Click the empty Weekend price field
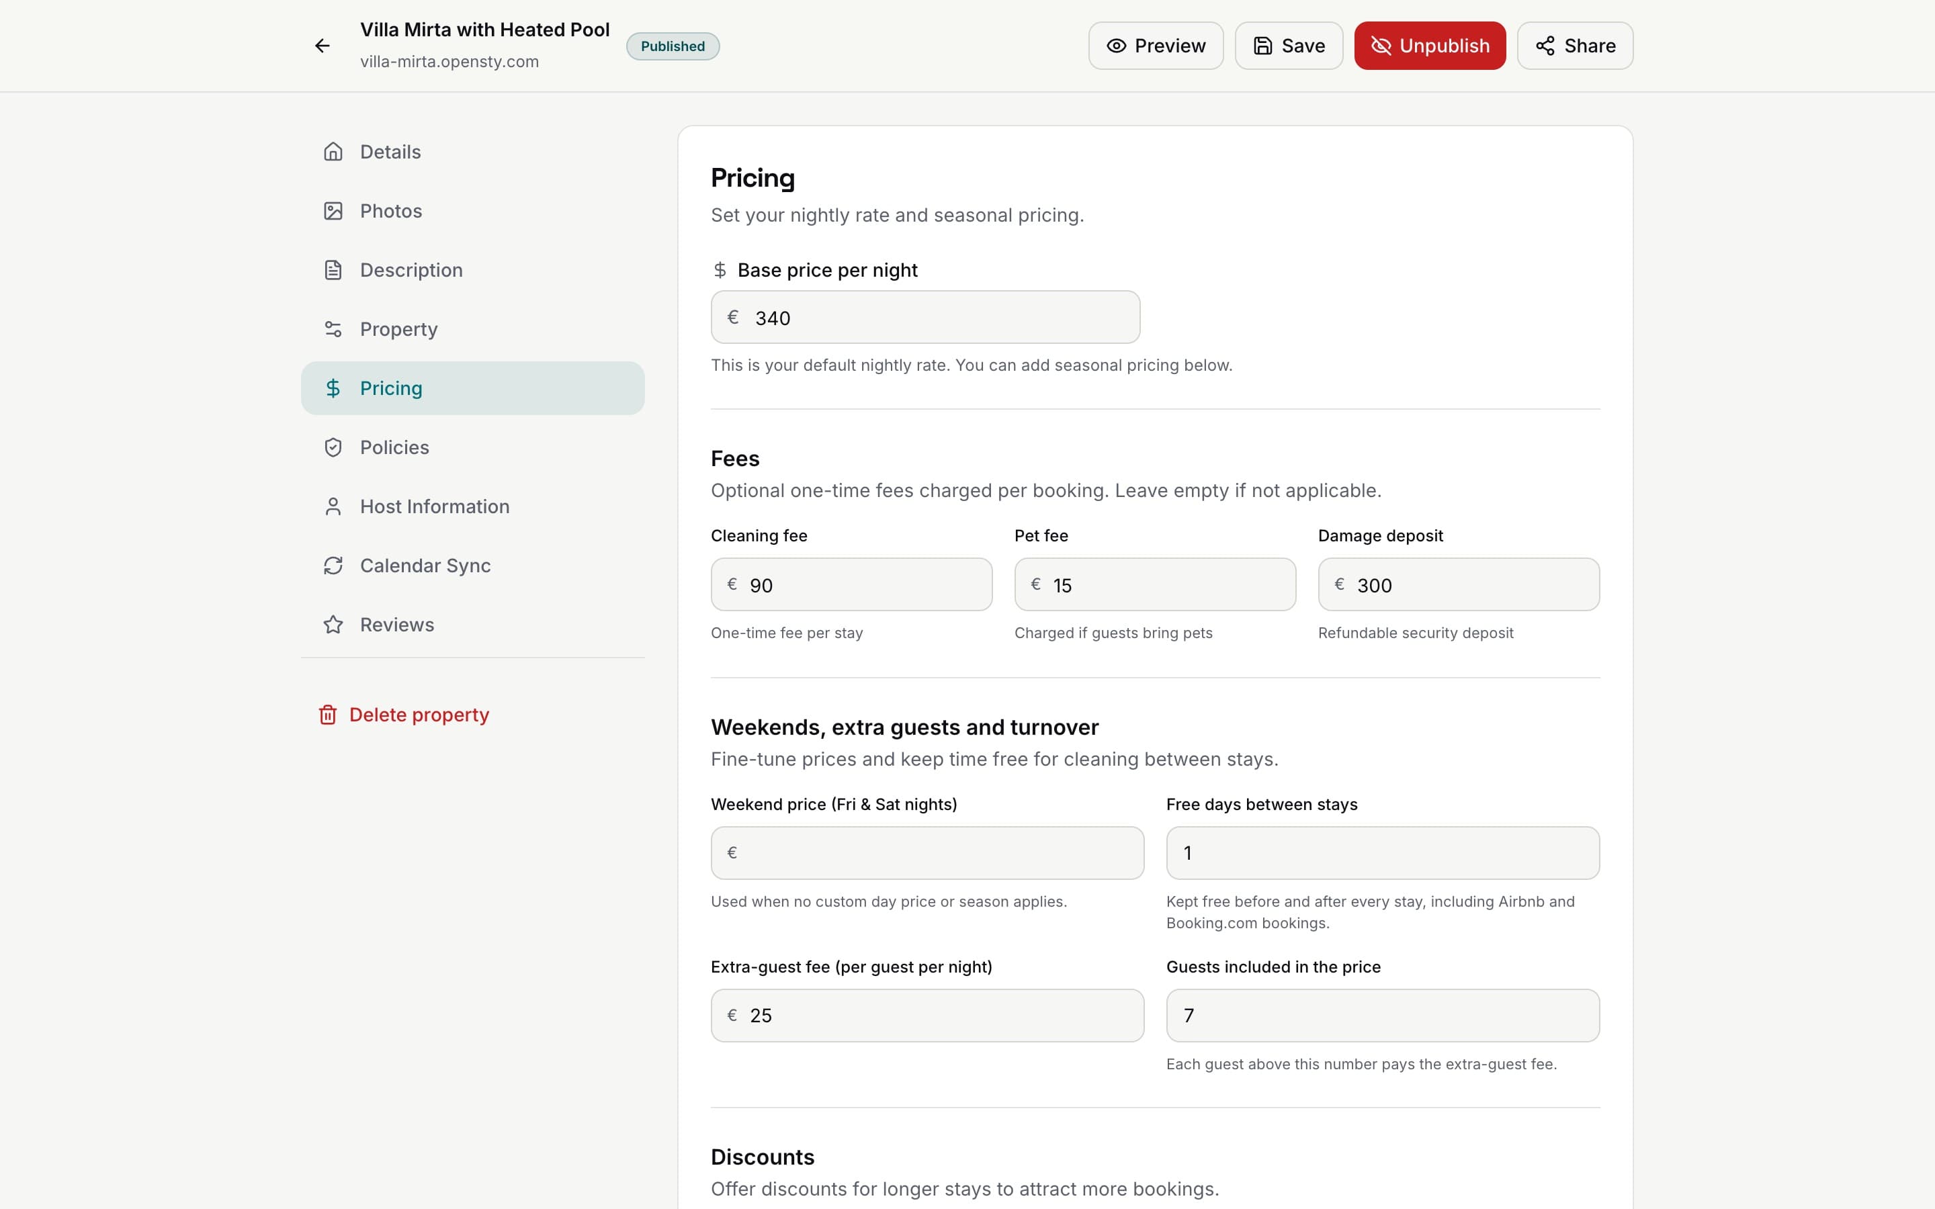The height and width of the screenshot is (1209, 1935). coord(927,853)
